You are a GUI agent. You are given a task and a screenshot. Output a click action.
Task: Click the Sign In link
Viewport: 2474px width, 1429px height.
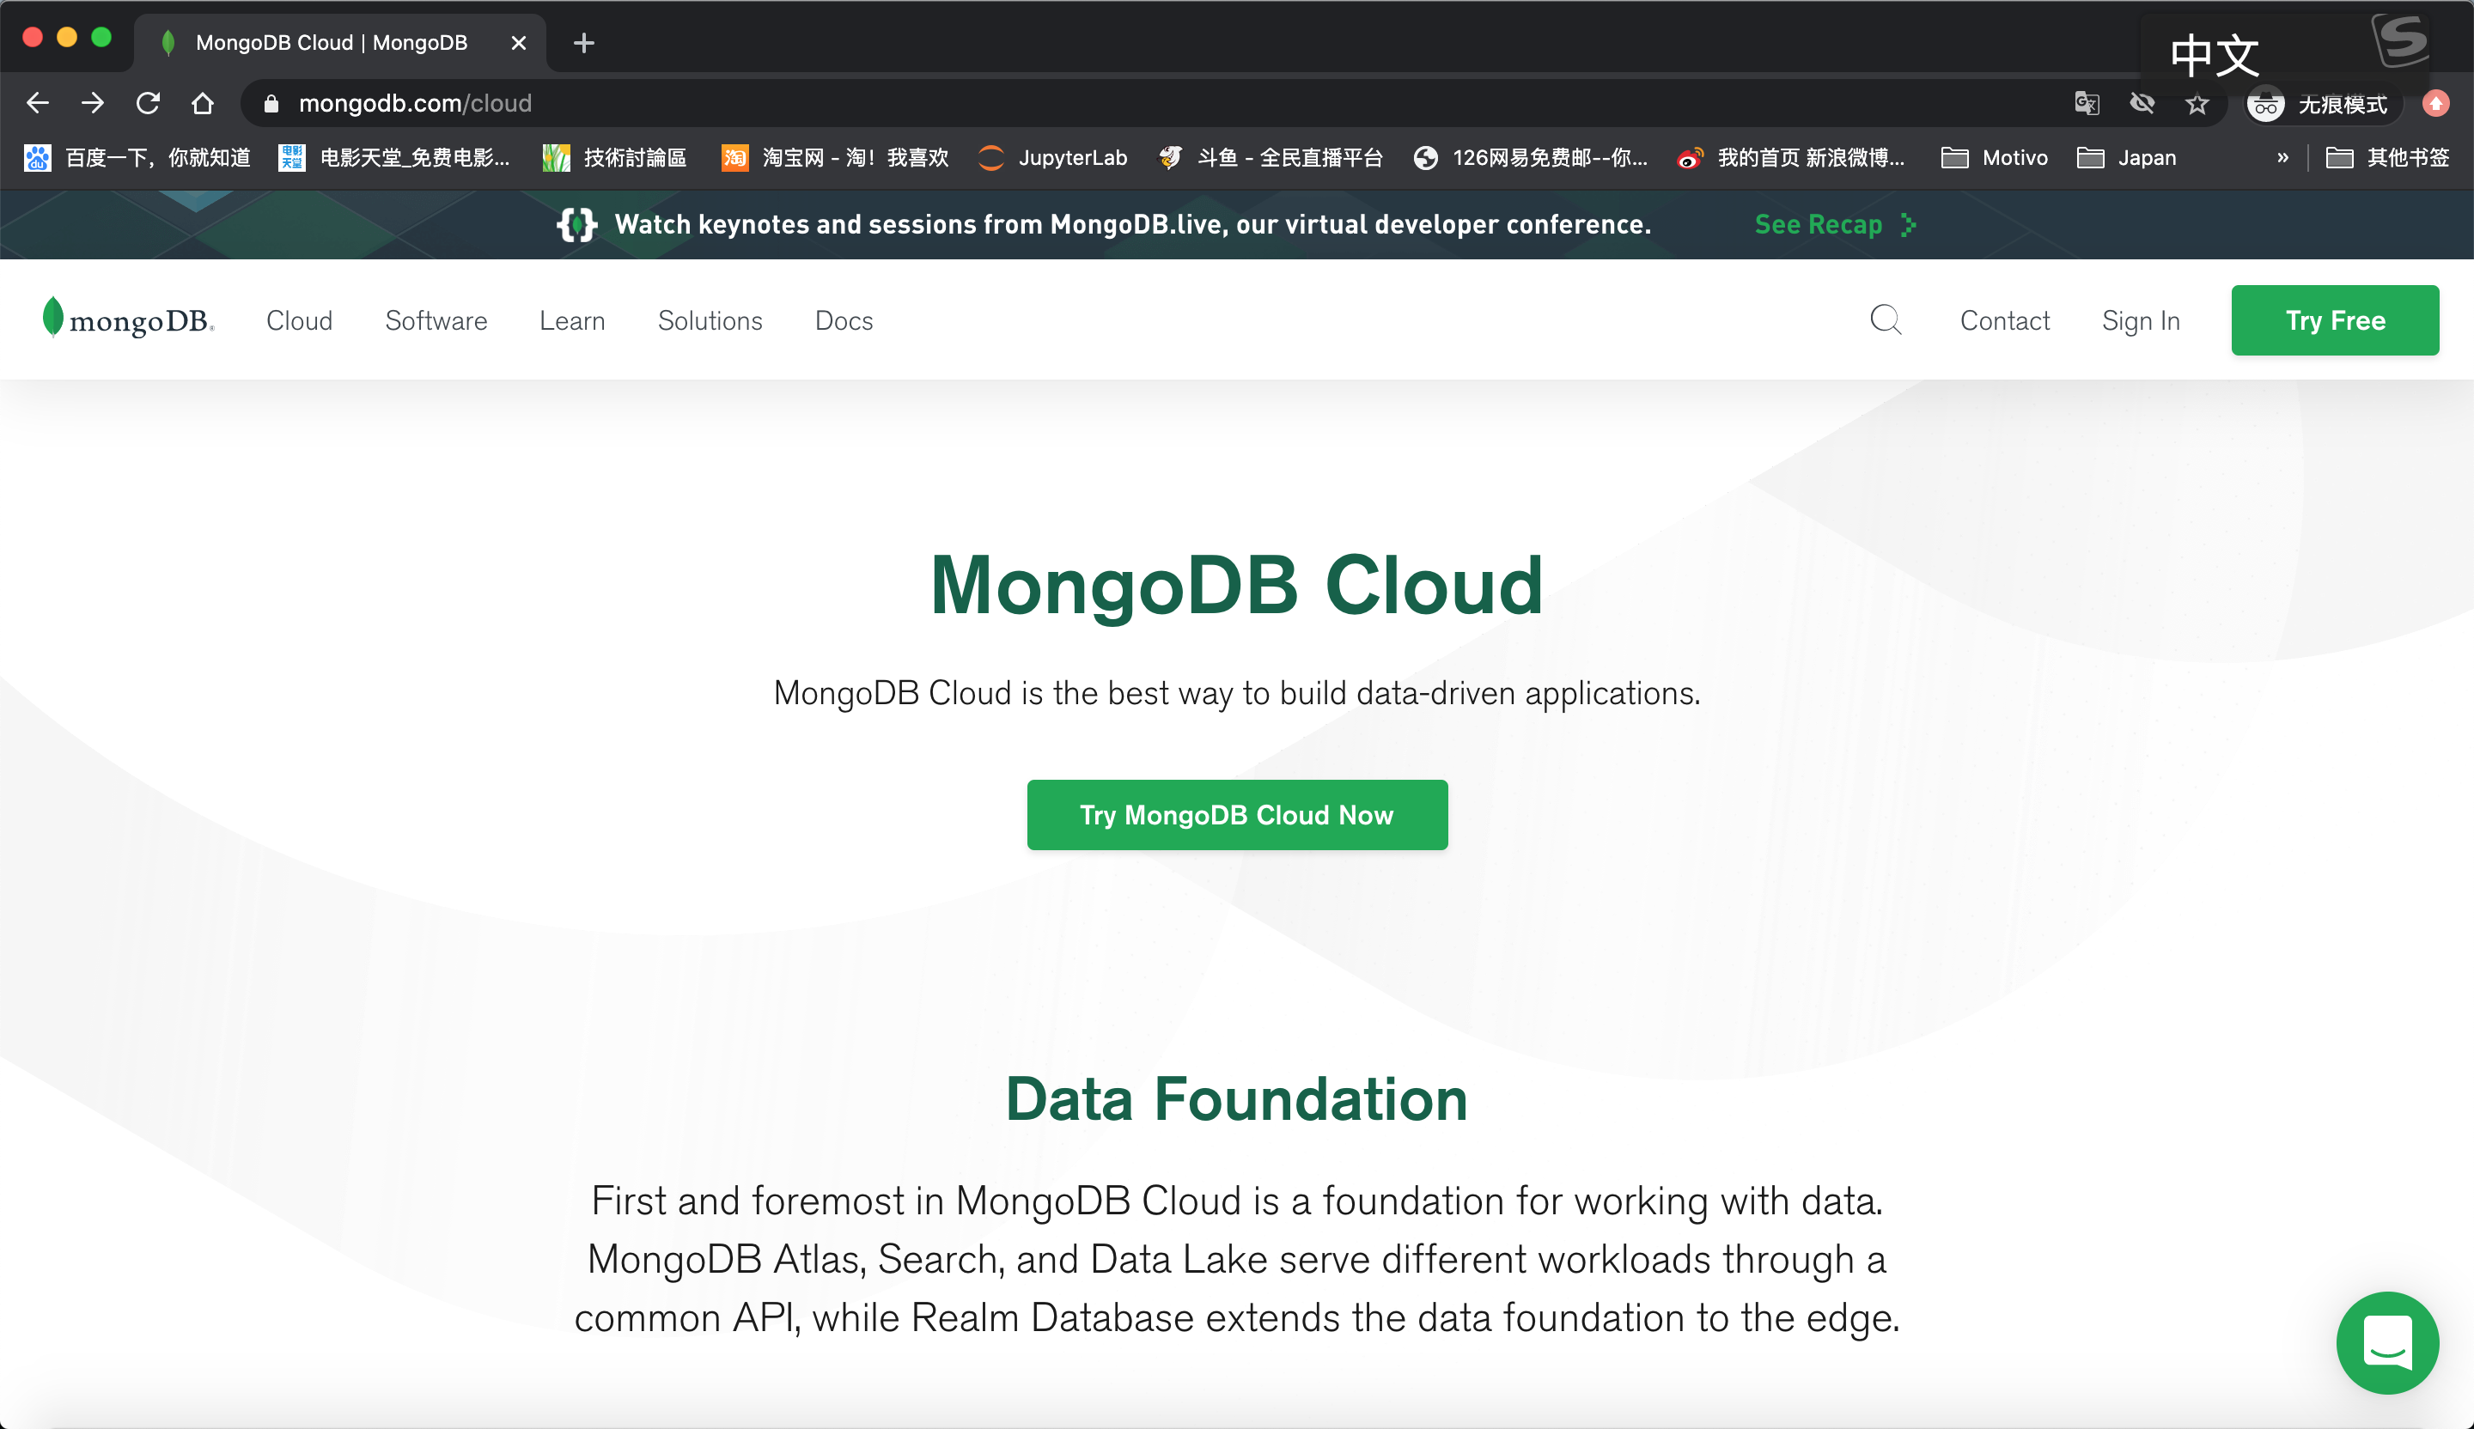[x=2142, y=320]
